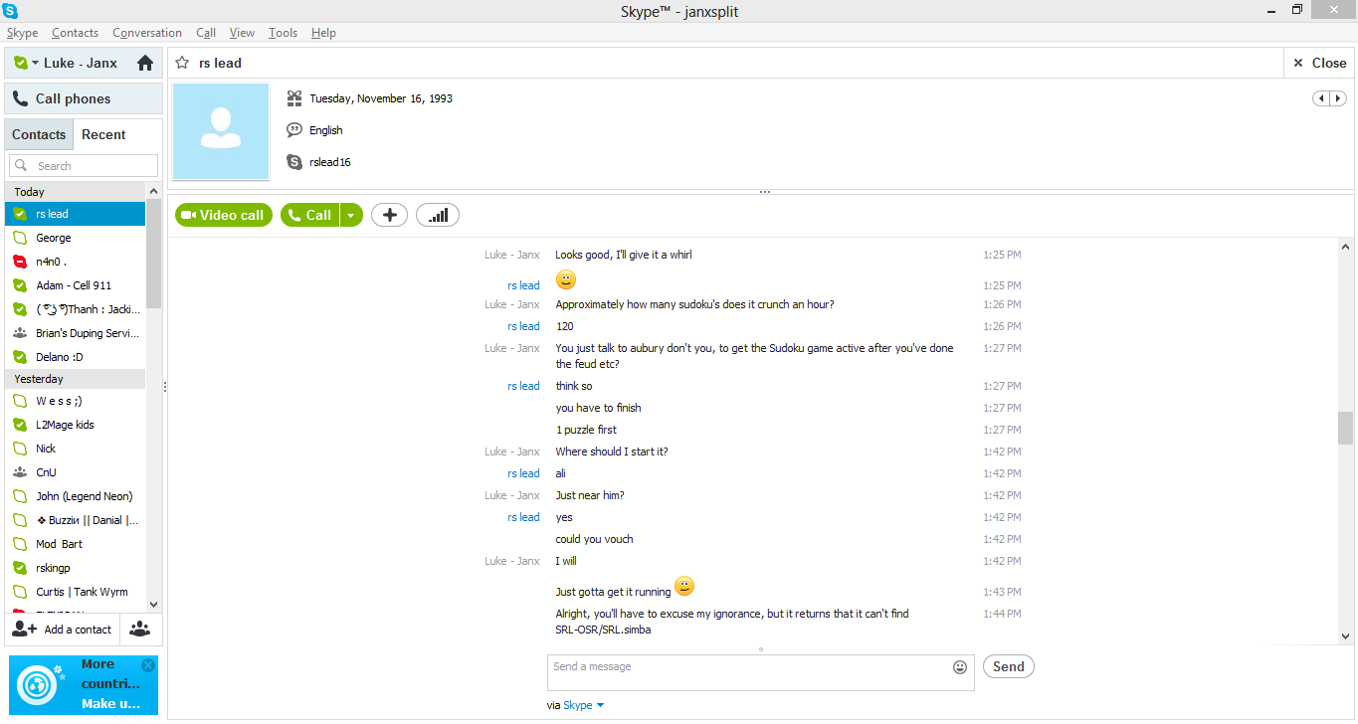Click the Skype logo in title bar
Screen dimensions: 1358x724
(x=11, y=11)
